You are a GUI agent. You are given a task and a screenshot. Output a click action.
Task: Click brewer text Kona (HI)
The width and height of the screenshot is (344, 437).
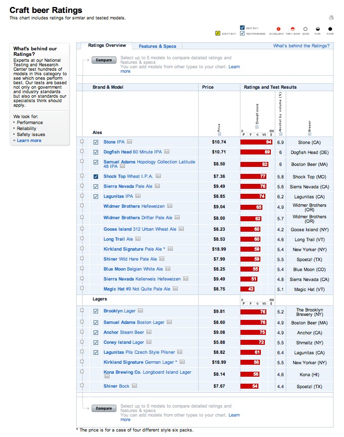(x=310, y=375)
